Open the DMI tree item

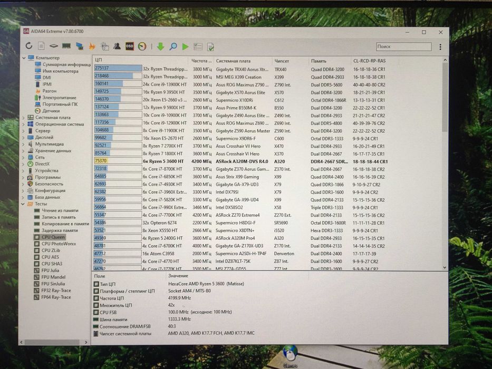pos(47,77)
